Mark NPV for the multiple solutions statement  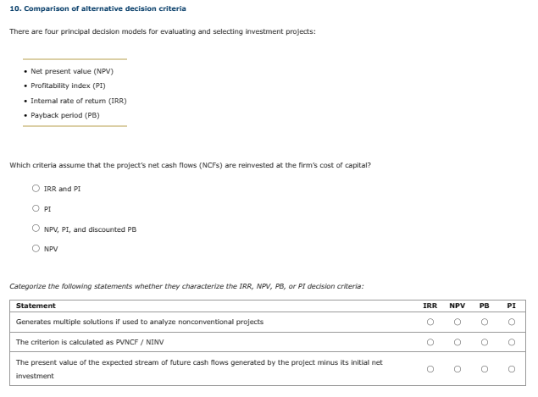(x=458, y=322)
